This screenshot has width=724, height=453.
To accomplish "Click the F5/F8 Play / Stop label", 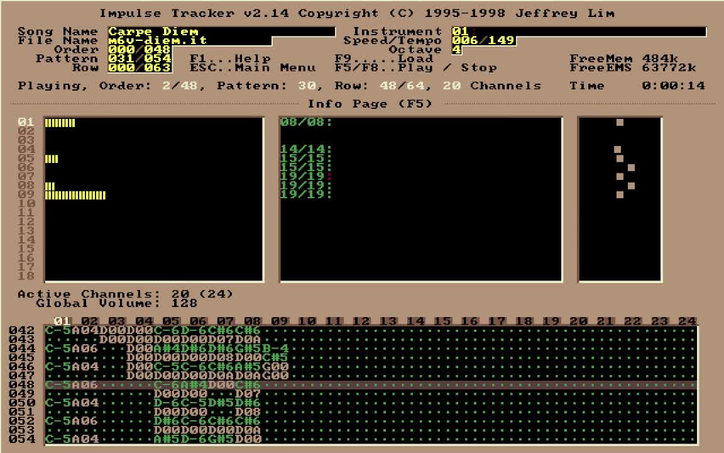I will (415, 68).
